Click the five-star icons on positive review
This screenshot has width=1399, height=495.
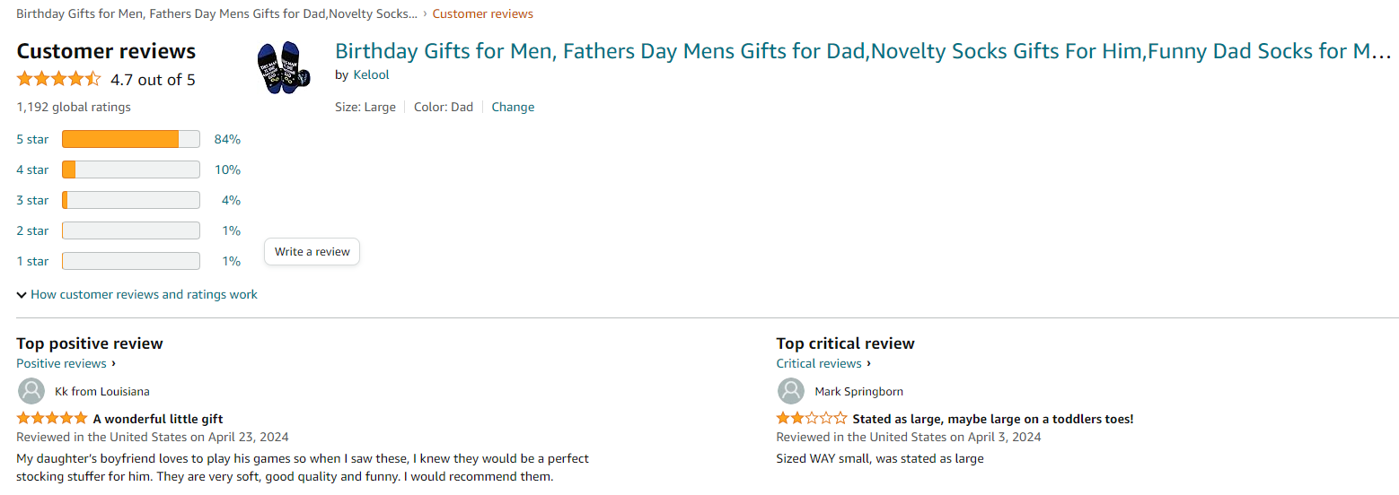pos(52,419)
